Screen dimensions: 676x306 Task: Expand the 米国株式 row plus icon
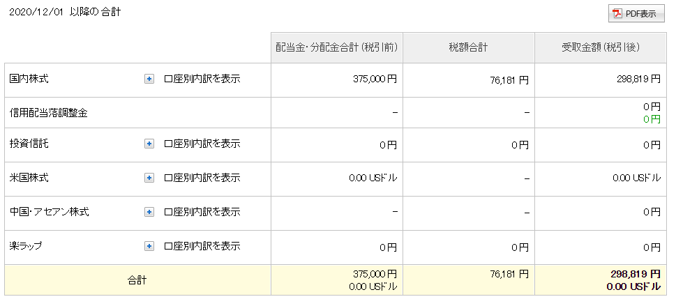tap(149, 178)
